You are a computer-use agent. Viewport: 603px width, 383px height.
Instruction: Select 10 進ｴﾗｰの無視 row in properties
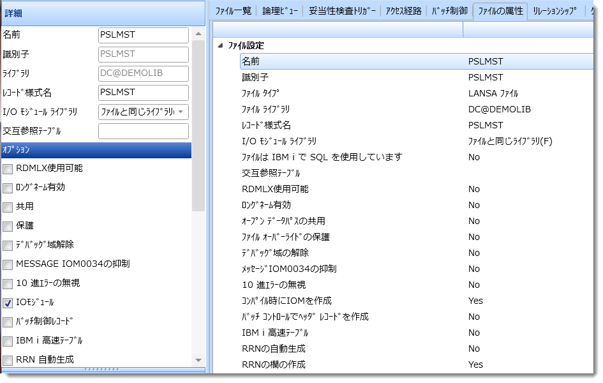coord(417,285)
